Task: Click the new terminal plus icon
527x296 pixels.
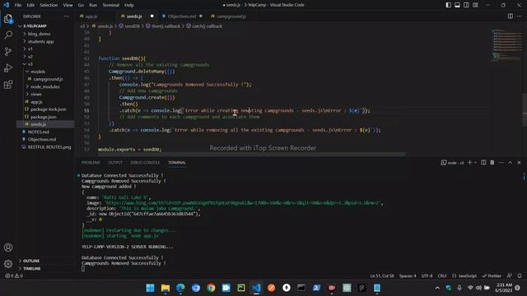Action: [469, 163]
